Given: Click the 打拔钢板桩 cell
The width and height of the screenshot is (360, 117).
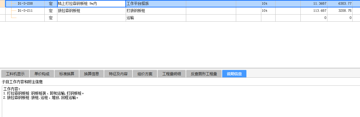Looking at the screenshot, I should point(156,11).
